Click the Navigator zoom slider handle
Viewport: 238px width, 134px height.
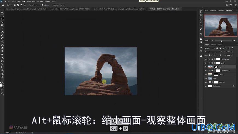pos(221,41)
